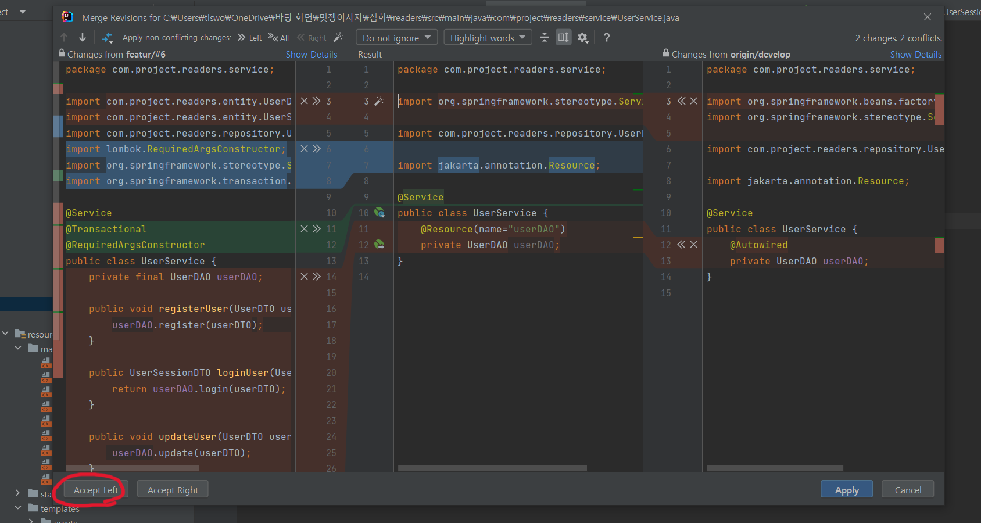Click the Accept Left button
Viewport: 981px width, 523px height.
point(96,490)
